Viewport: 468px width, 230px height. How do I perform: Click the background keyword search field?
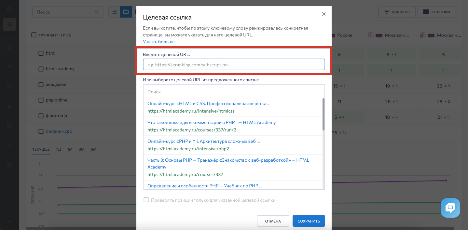pos(68,12)
